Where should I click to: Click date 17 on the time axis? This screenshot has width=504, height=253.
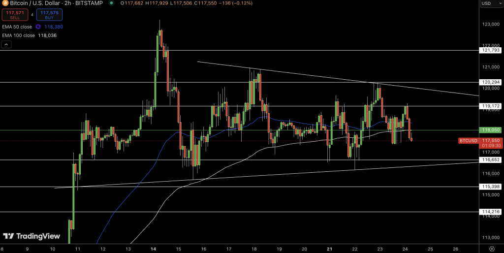[229, 249]
